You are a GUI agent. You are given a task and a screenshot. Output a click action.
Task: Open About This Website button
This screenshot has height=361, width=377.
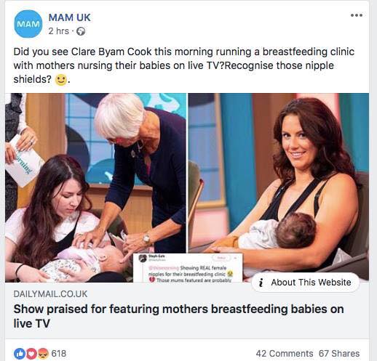pos(306,283)
